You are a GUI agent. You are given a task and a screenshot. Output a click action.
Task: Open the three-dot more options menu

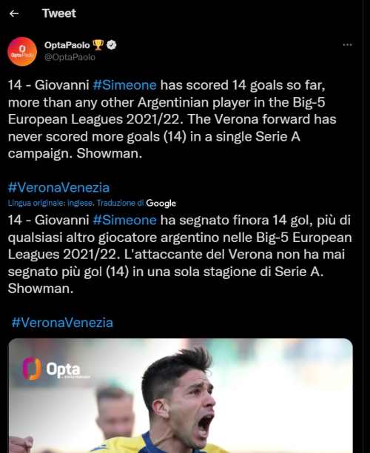tap(347, 44)
